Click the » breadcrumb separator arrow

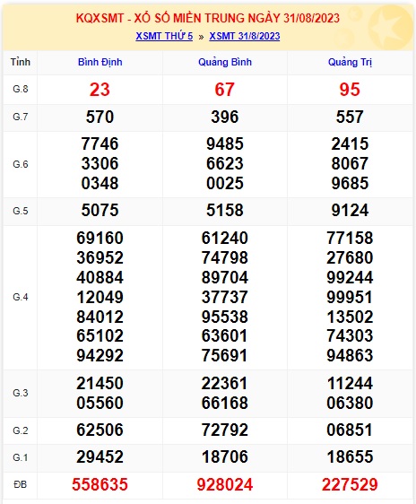coord(201,37)
